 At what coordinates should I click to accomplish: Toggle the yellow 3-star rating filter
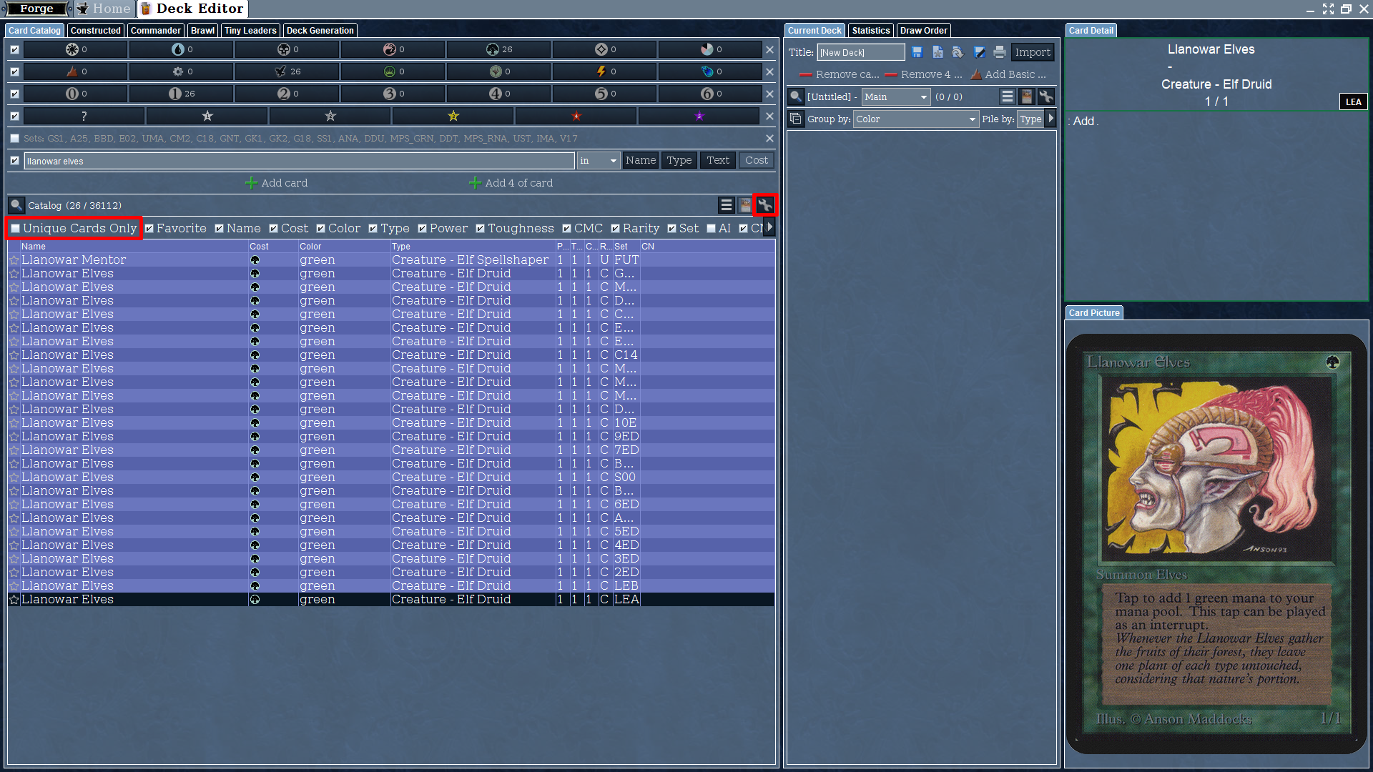[x=453, y=116]
